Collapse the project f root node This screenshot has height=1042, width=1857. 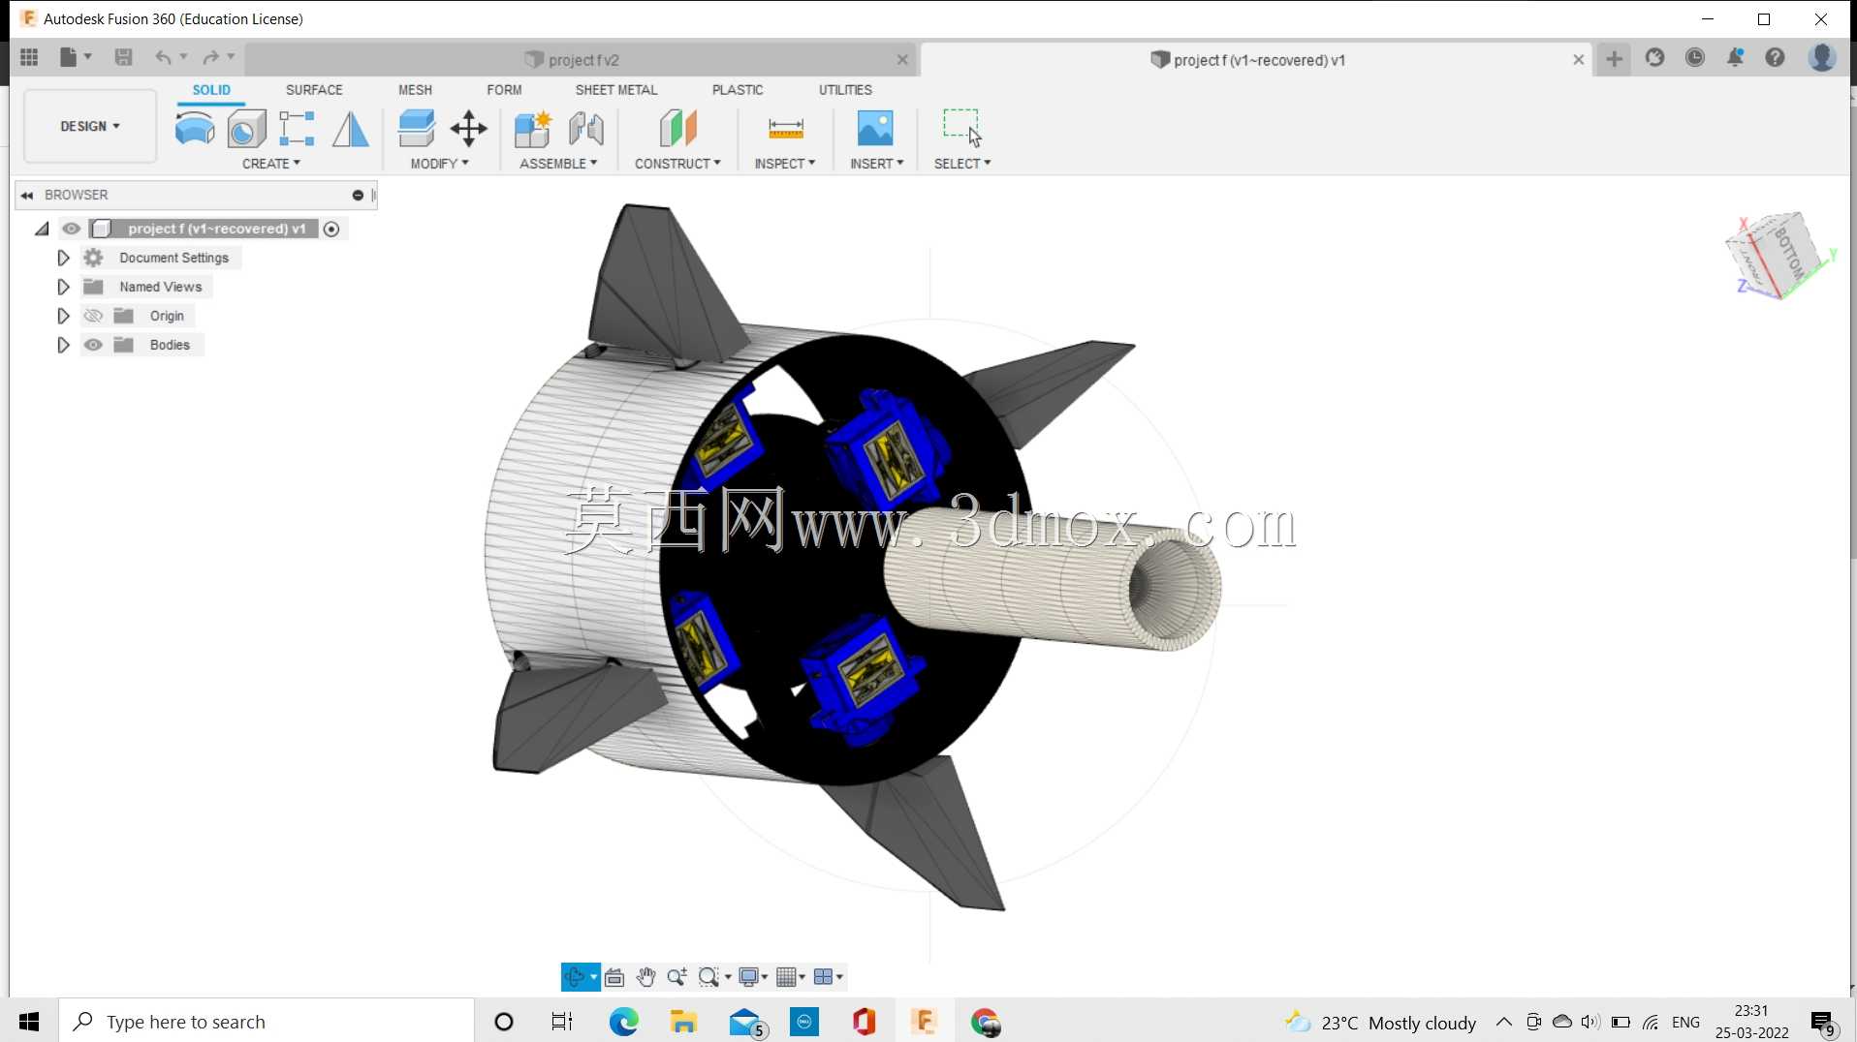42,229
